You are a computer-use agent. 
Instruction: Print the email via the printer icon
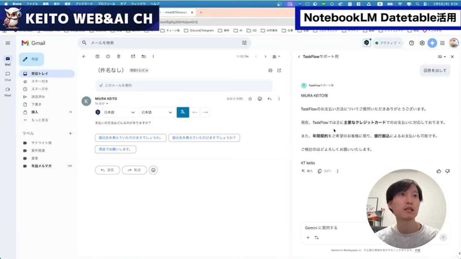coord(270,71)
